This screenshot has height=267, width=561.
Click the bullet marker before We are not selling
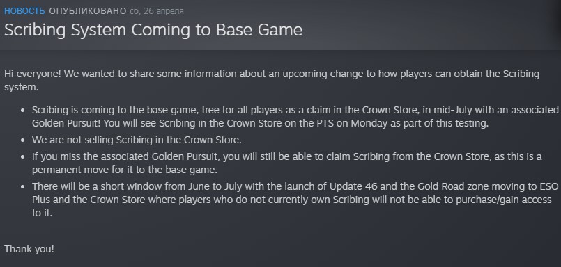point(23,140)
